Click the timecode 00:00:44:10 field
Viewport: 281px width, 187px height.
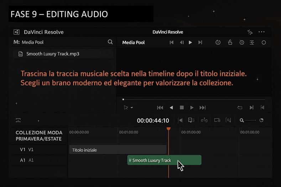pyautogui.click(x=153, y=121)
